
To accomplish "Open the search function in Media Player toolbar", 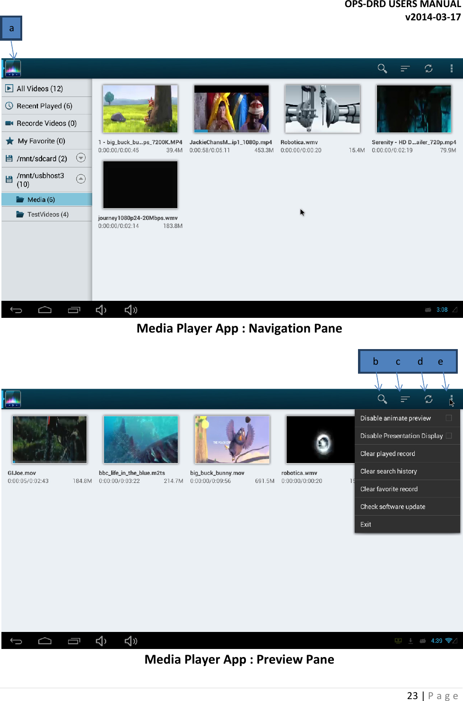I will coord(382,68).
